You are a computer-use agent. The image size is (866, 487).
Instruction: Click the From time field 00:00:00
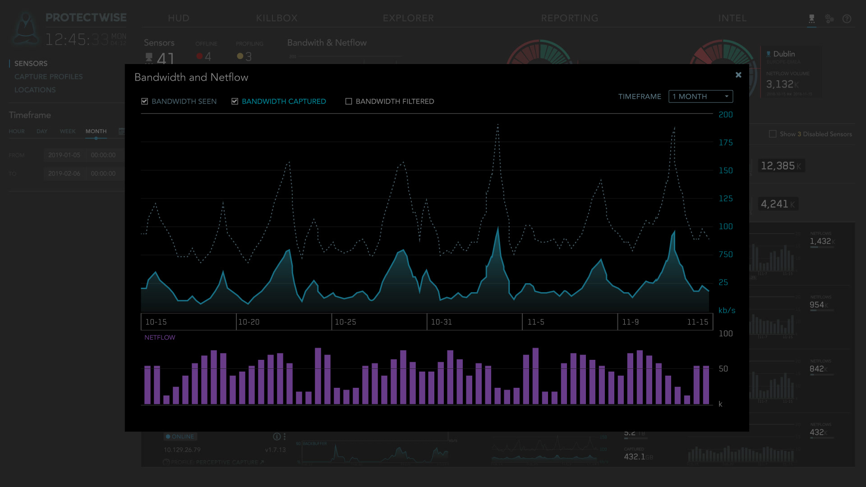[103, 155]
